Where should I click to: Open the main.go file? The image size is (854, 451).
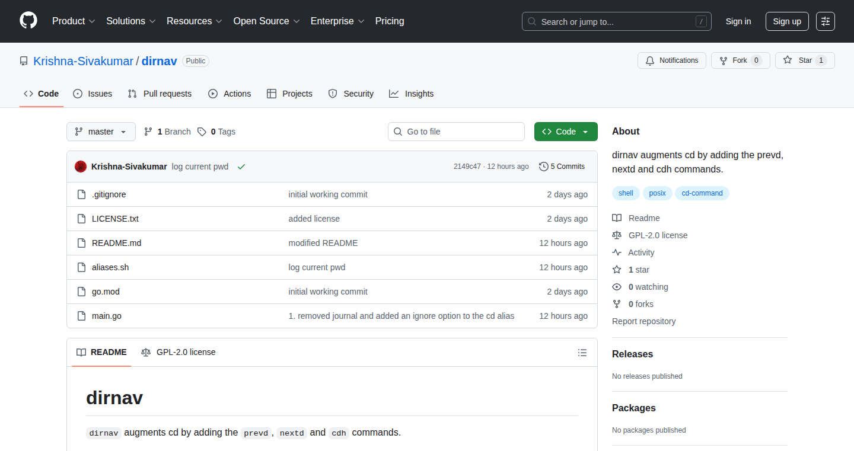click(x=107, y=316)
